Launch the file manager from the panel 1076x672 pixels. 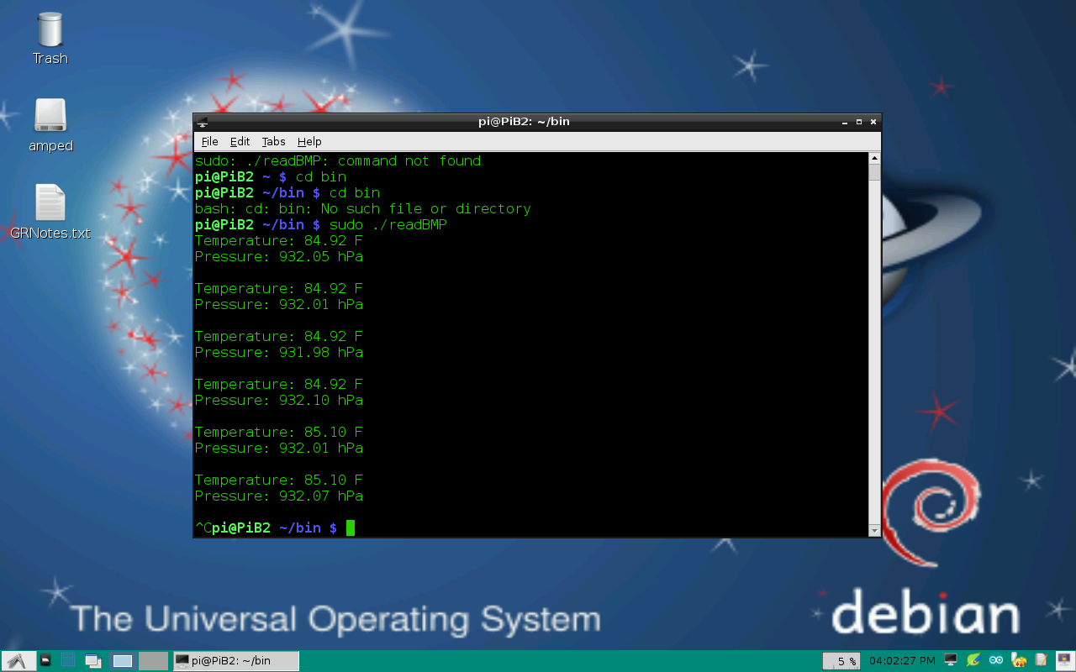tap(46, 661)
